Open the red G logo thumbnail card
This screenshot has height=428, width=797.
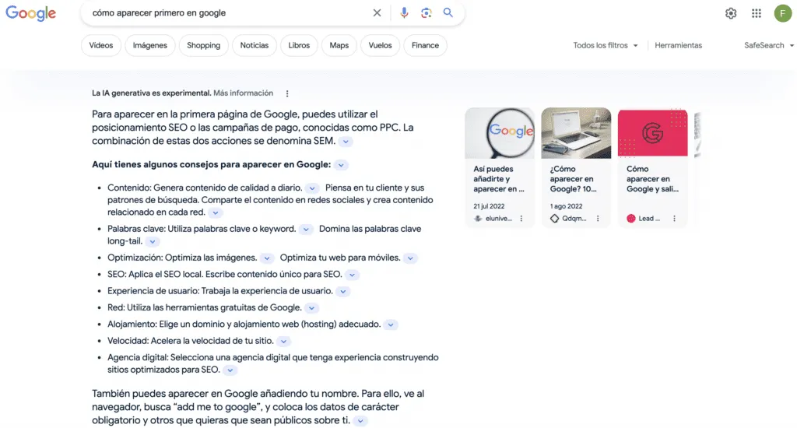tap(653, 133)
